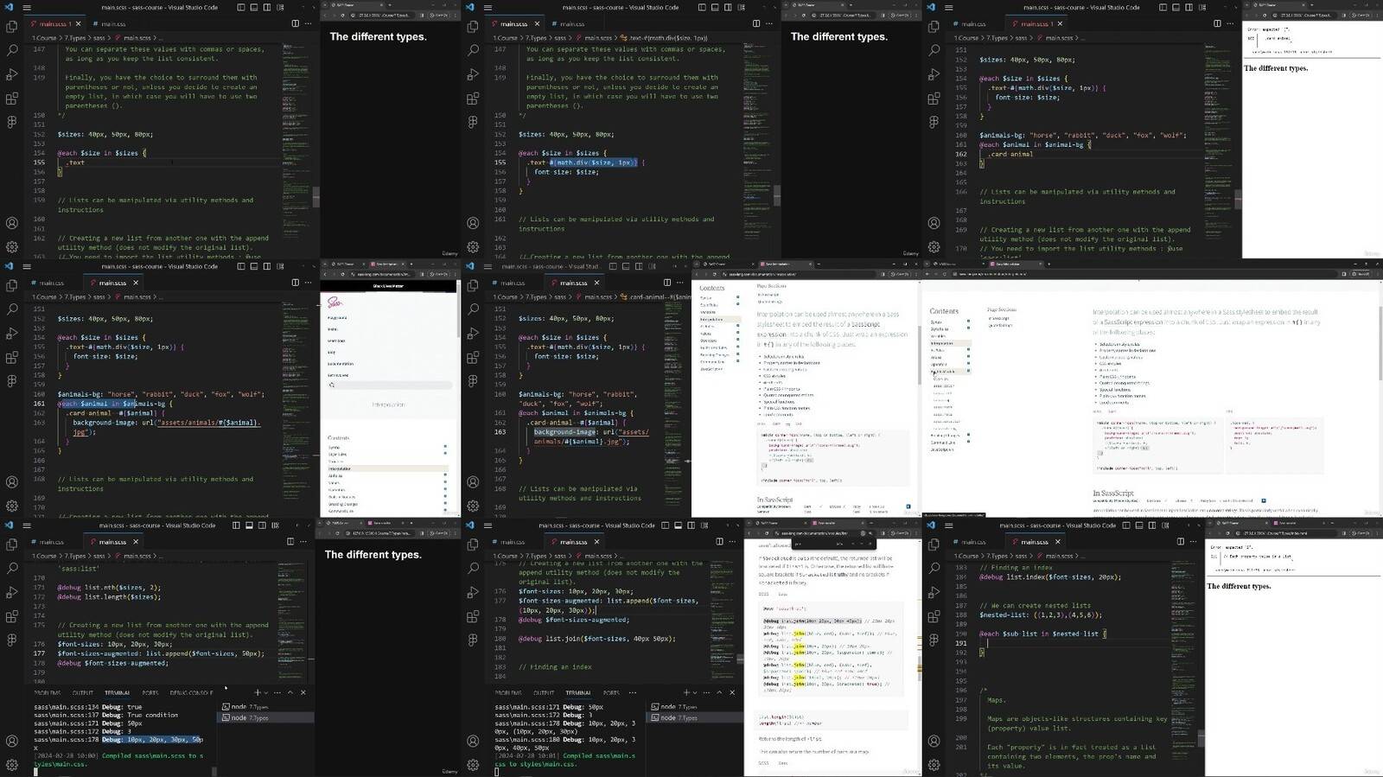Open Customize Layout in the bottom-left frame
Image resolution: width=1383 pixels, height=777 pixels.
tap(277, 525)
